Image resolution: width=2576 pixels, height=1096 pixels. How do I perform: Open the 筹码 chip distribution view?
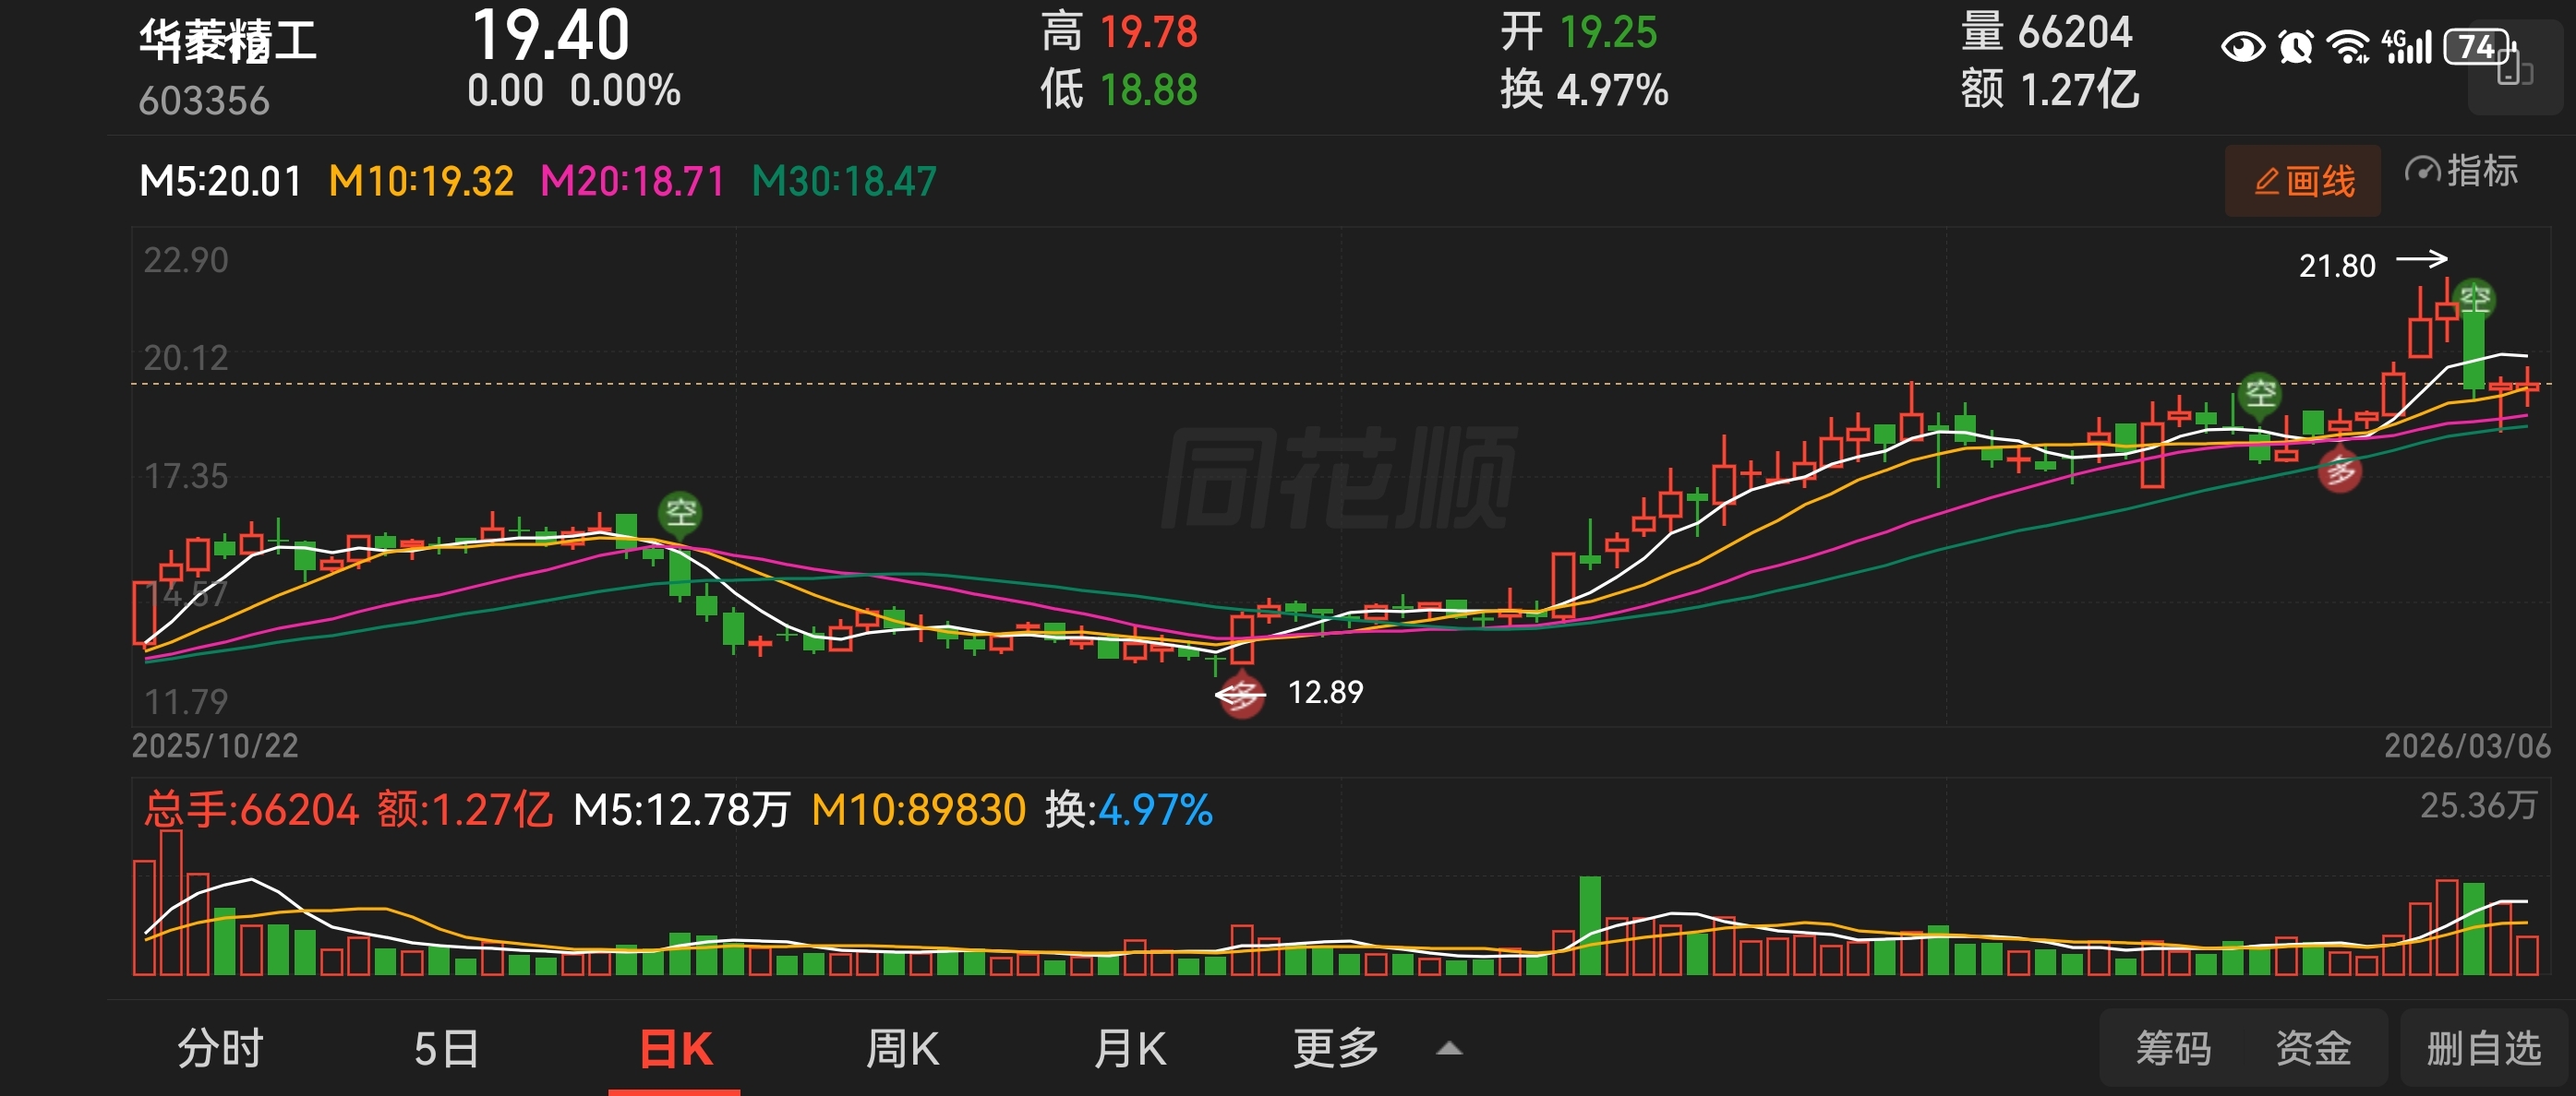click(2173, 1049)
